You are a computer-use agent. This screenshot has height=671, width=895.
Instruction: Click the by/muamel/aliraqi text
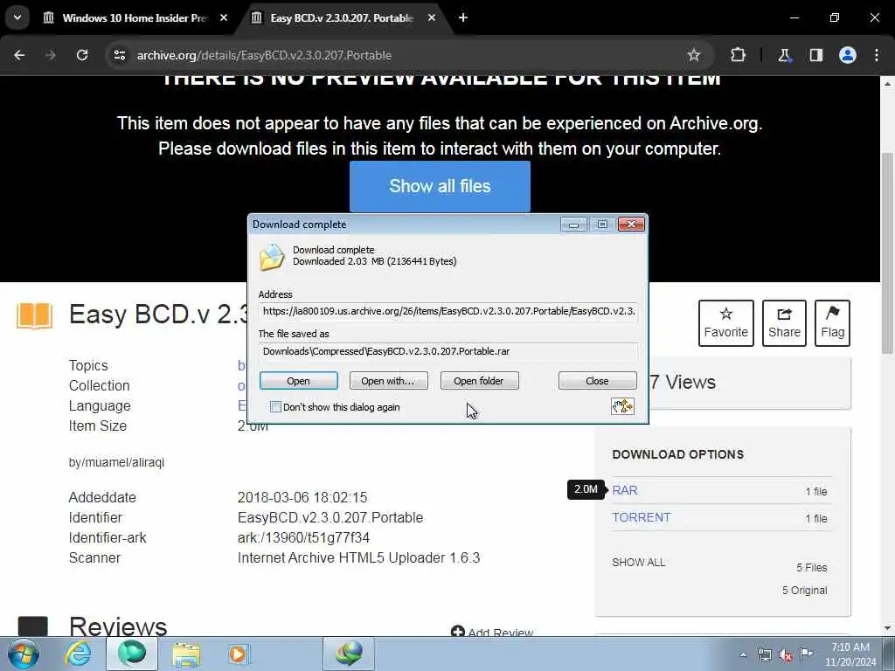coord(116,462)
